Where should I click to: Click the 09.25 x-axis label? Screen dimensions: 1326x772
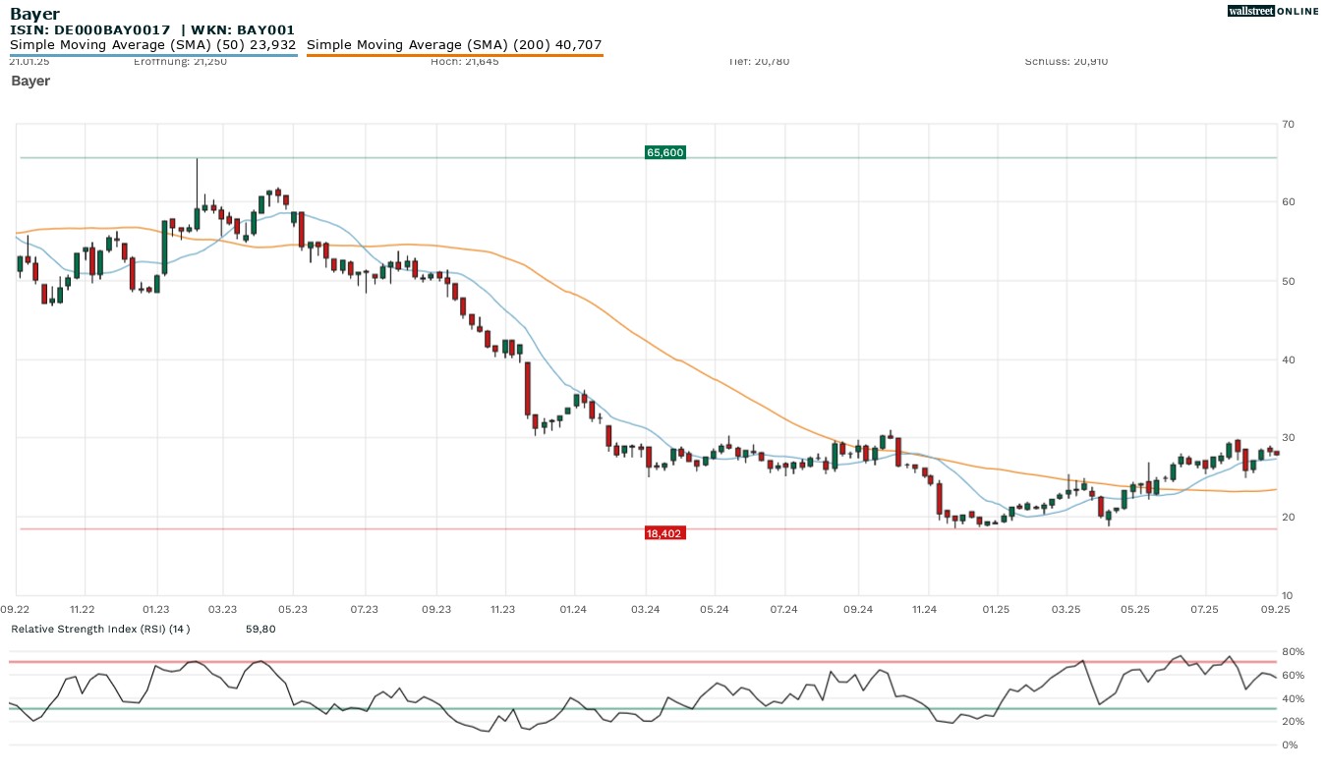pos(1275,609)
